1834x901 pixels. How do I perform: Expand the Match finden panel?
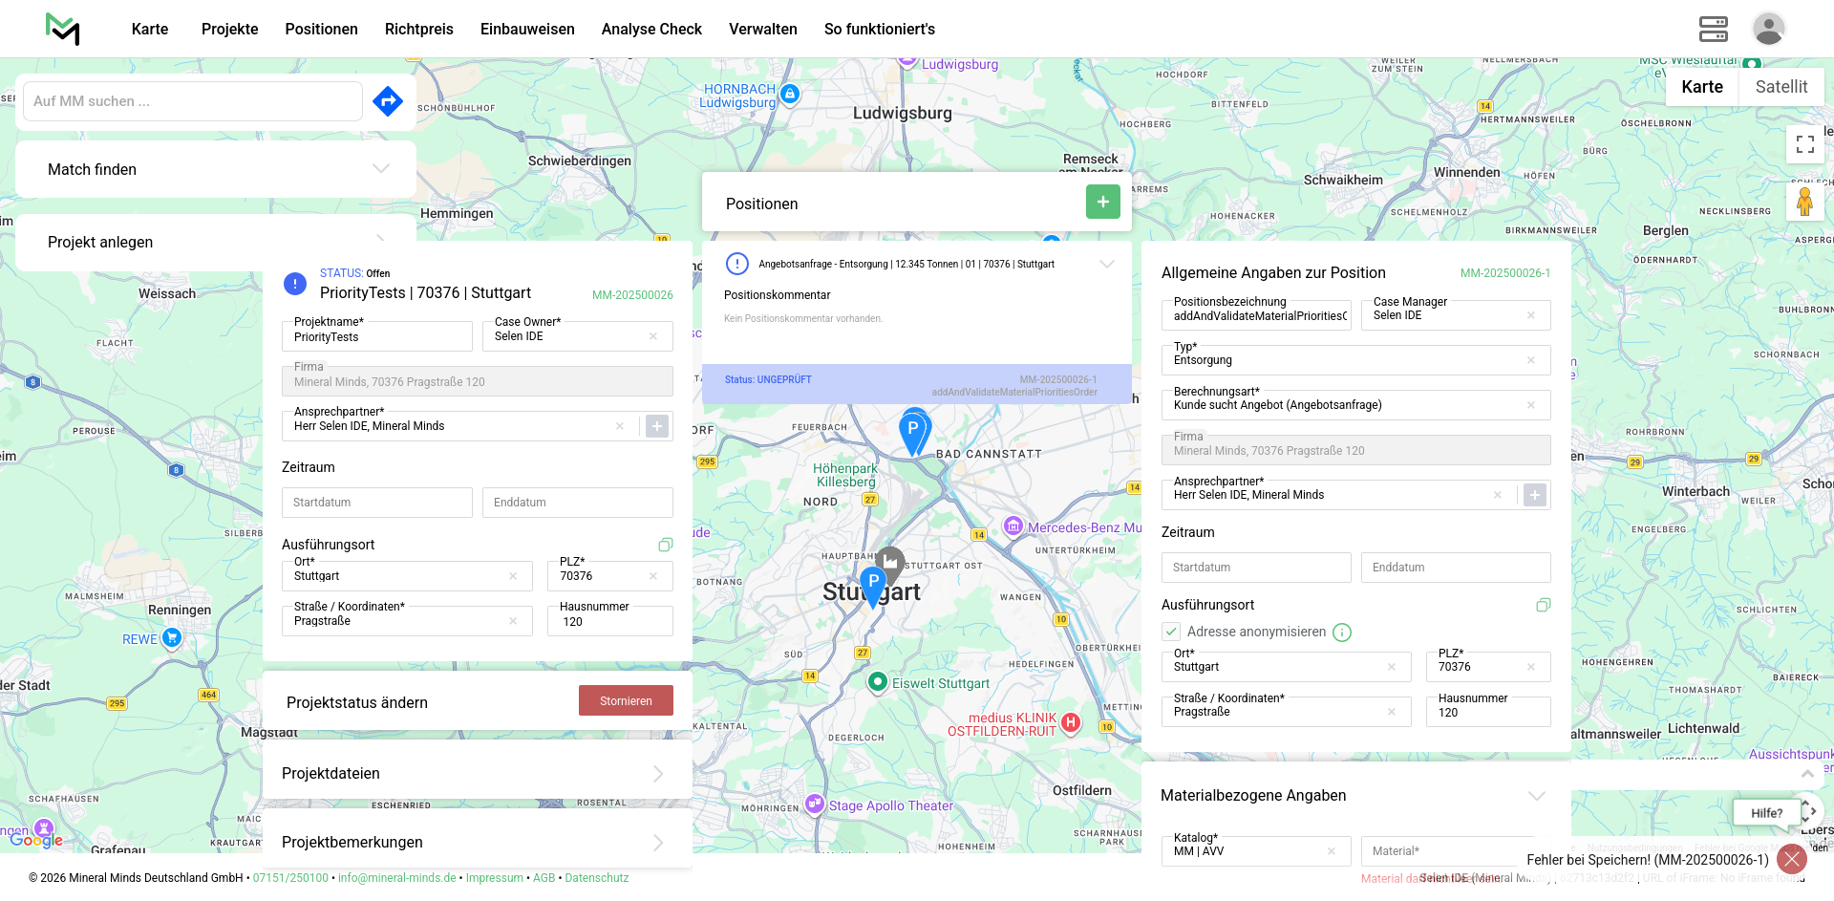tap(380, 169)
